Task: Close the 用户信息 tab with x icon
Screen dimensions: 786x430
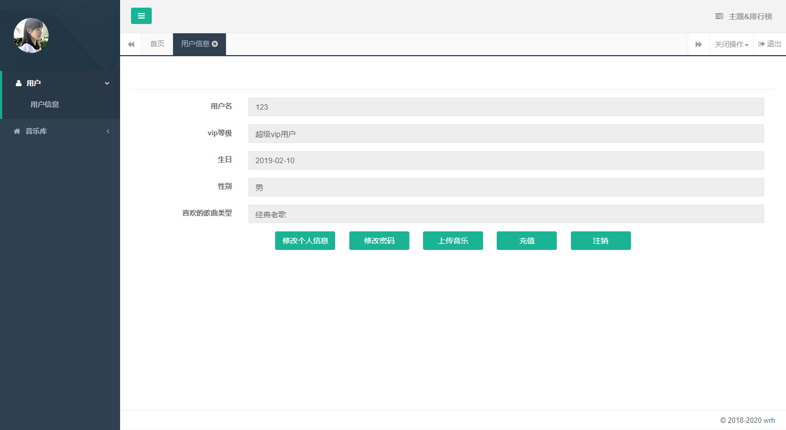Action: pos(215,44)
